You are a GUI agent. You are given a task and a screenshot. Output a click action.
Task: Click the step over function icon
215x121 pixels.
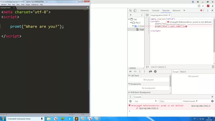coord(135,72)
